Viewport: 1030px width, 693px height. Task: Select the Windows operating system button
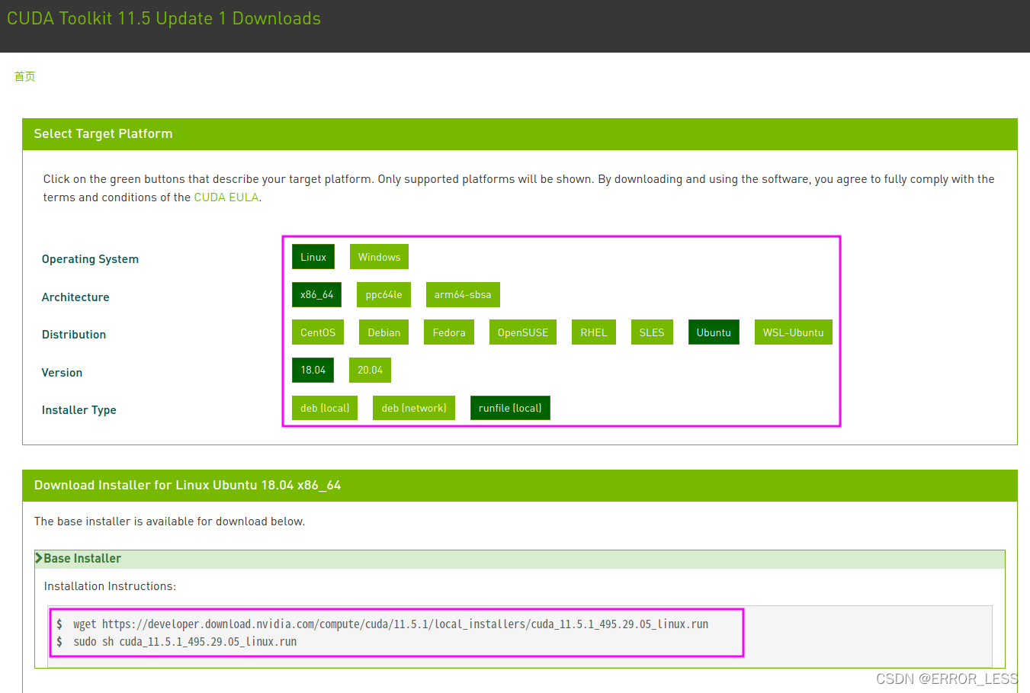point(379,257)
